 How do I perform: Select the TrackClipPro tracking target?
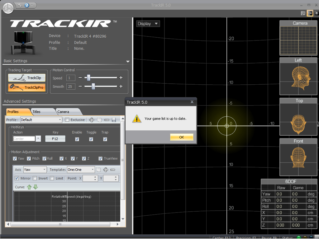coord(27,87)
